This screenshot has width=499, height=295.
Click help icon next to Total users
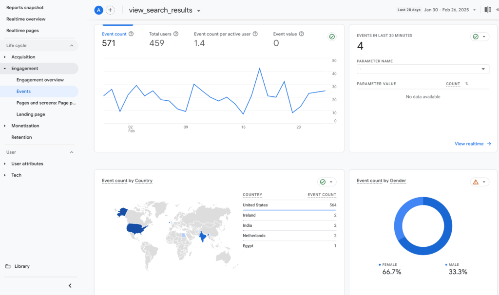pyautogui.click(x=176, y=34)
